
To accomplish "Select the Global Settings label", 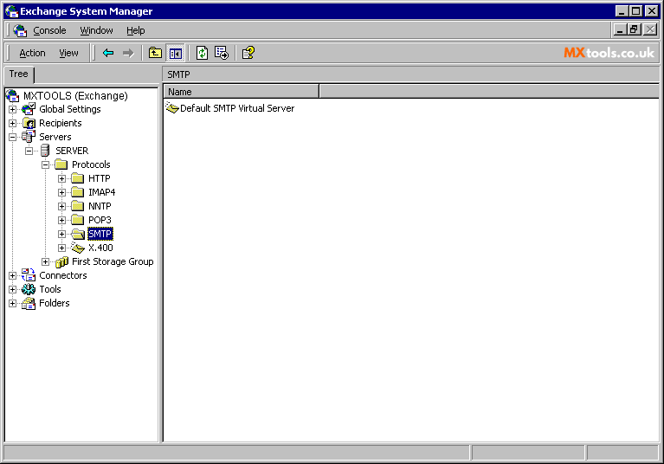I will point(70,109).
